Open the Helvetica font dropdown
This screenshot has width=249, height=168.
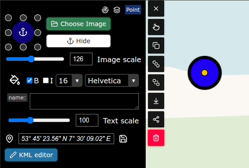click(x=112, y=81)
